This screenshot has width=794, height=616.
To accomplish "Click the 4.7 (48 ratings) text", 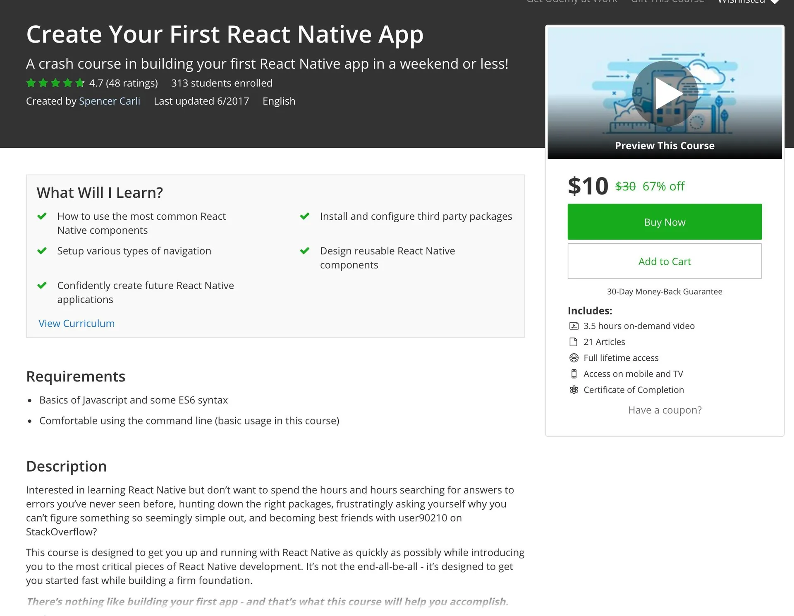I will pyautogui.click(x=123, y=83).
